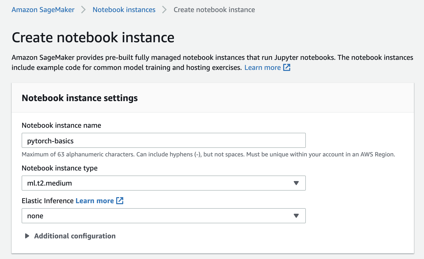Click the Elastic Inference none dropdown arrow
This screenshot has height=259, width=424.
[296, 216]
